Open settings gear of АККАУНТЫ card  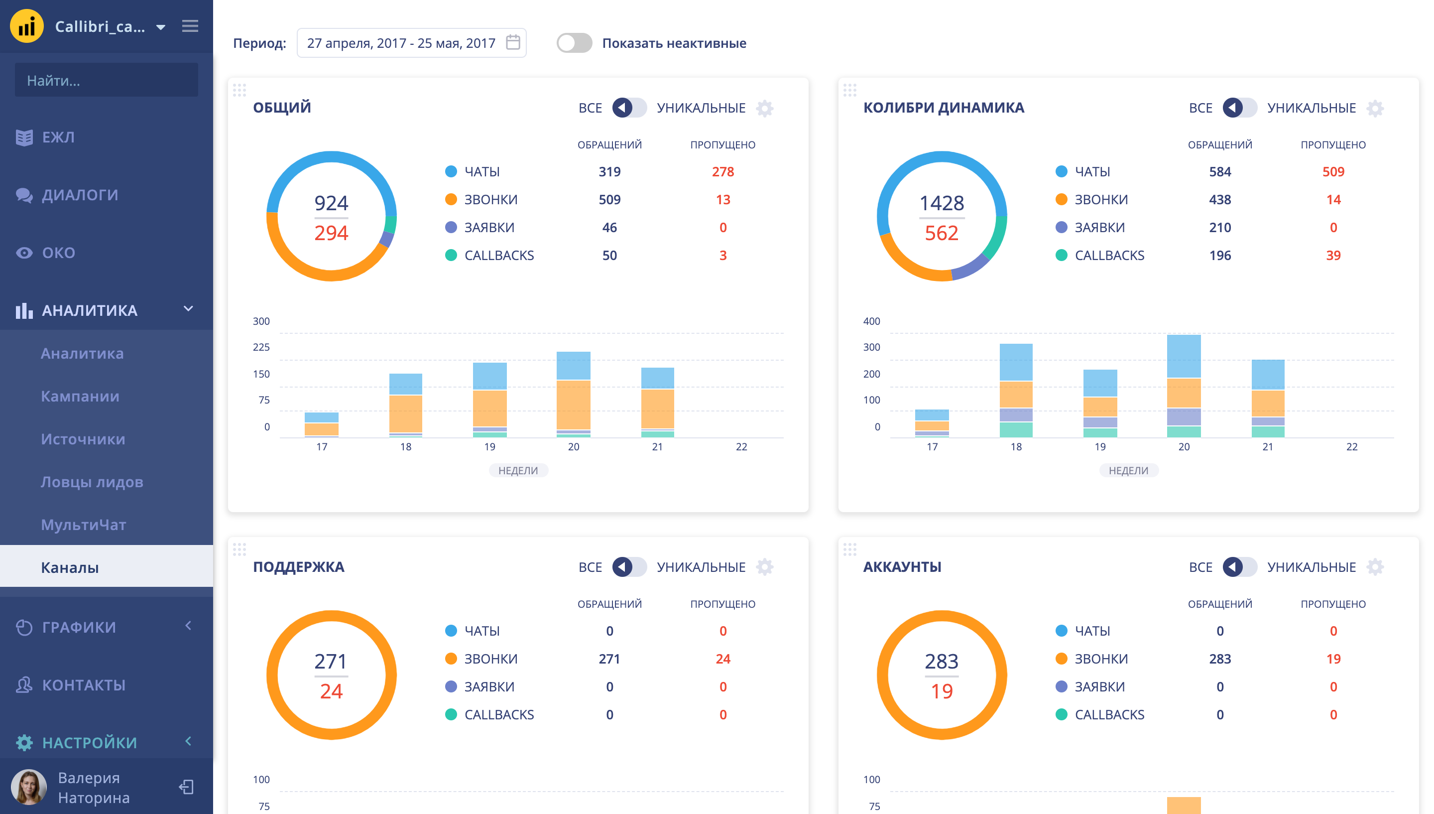pyautogui.click(x=1375, y=567)
